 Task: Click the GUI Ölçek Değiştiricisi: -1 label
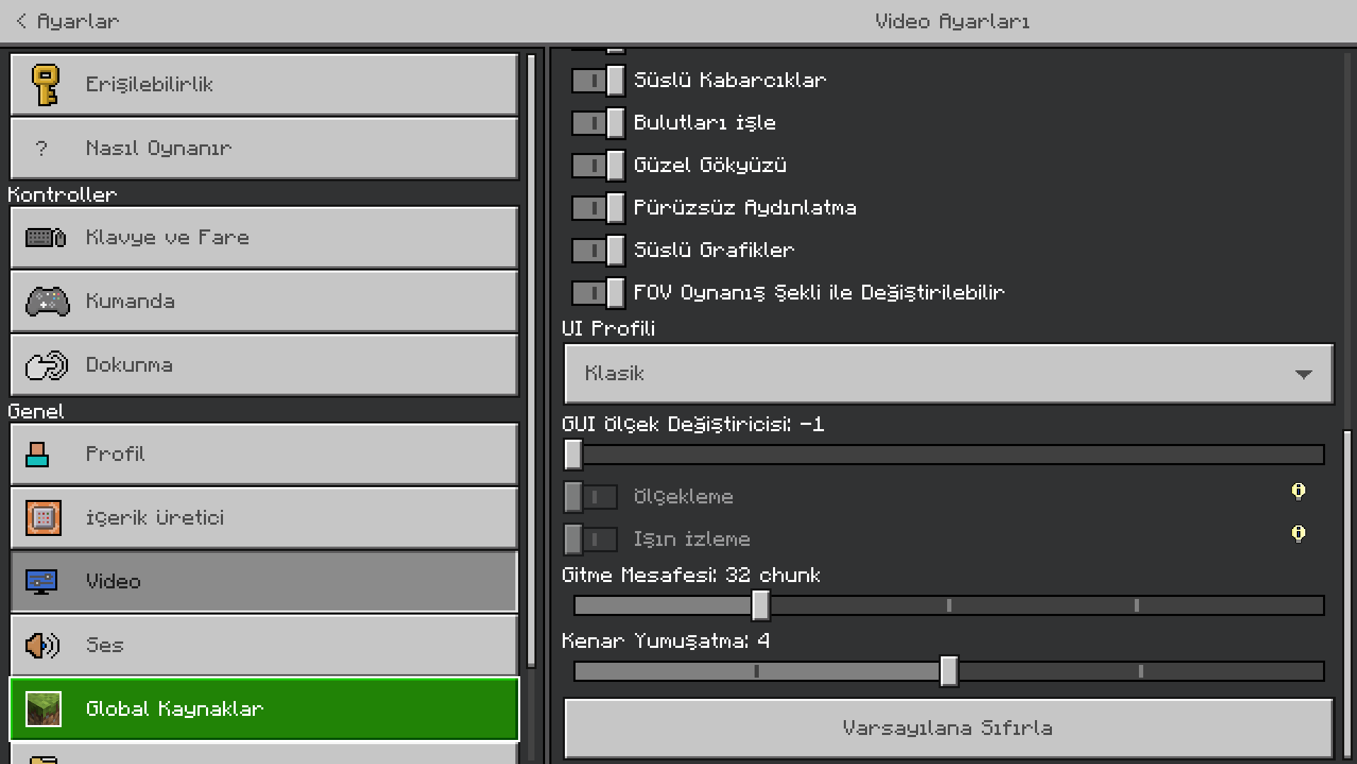[694, 424]
